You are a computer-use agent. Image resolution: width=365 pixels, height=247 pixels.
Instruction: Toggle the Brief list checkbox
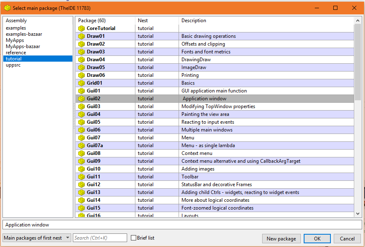[133, 238]
